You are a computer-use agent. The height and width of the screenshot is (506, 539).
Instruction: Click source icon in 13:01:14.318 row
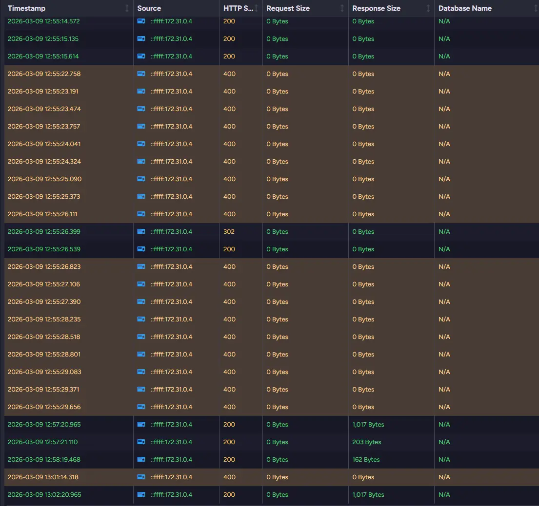(141, 477)
